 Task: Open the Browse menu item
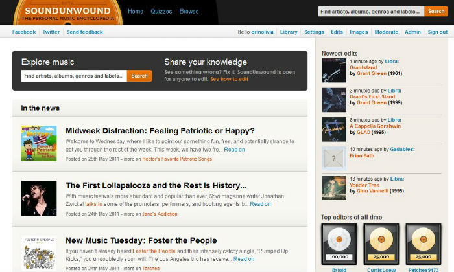pos(189,12)
